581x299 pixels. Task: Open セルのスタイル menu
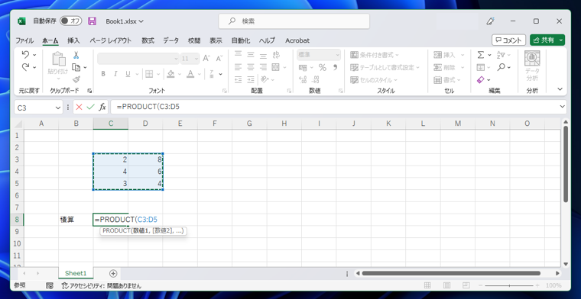pyautogui.click(x=374, y=80)
